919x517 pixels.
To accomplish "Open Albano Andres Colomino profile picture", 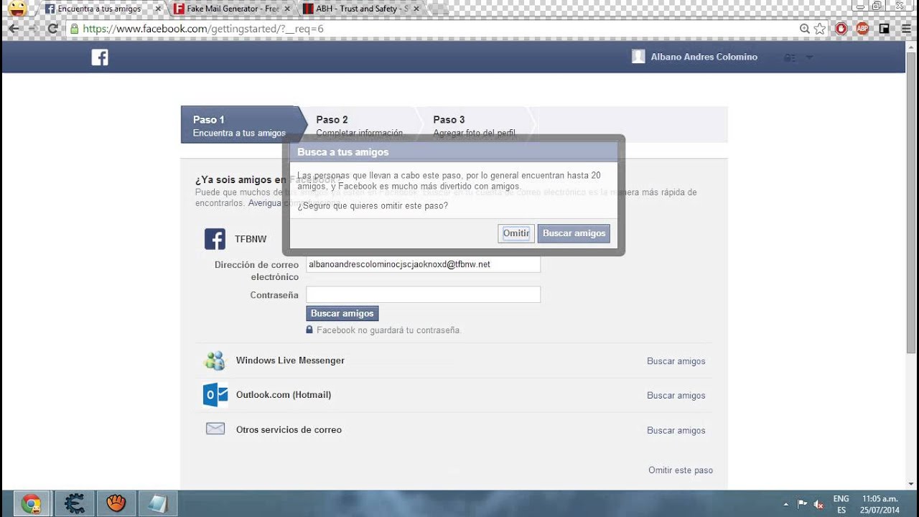I will (x=638, y=57).
